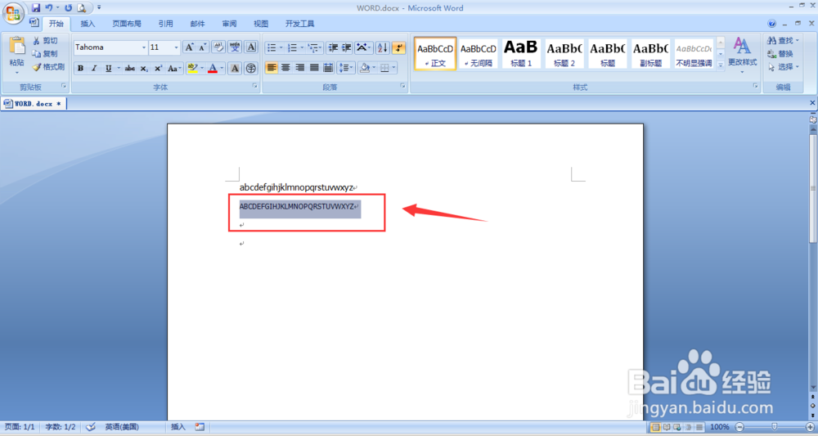Open the phonetic guide (wén 文) tool
The image size is (818, 436).
coord(235,47)
